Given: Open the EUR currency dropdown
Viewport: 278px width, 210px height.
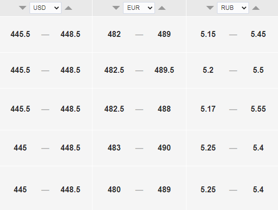Looking at the screenshot, I should click(139, 8).
